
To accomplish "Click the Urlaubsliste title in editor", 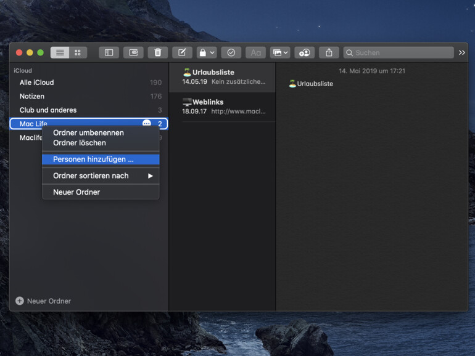I will [x=311, y=84].
